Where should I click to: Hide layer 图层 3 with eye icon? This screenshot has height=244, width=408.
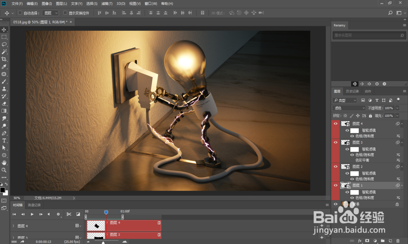point(335,142)
